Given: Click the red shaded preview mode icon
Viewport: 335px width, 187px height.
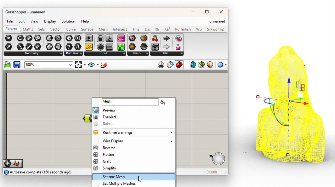Looking at the screenshot, I should click(x=179, y=65).
